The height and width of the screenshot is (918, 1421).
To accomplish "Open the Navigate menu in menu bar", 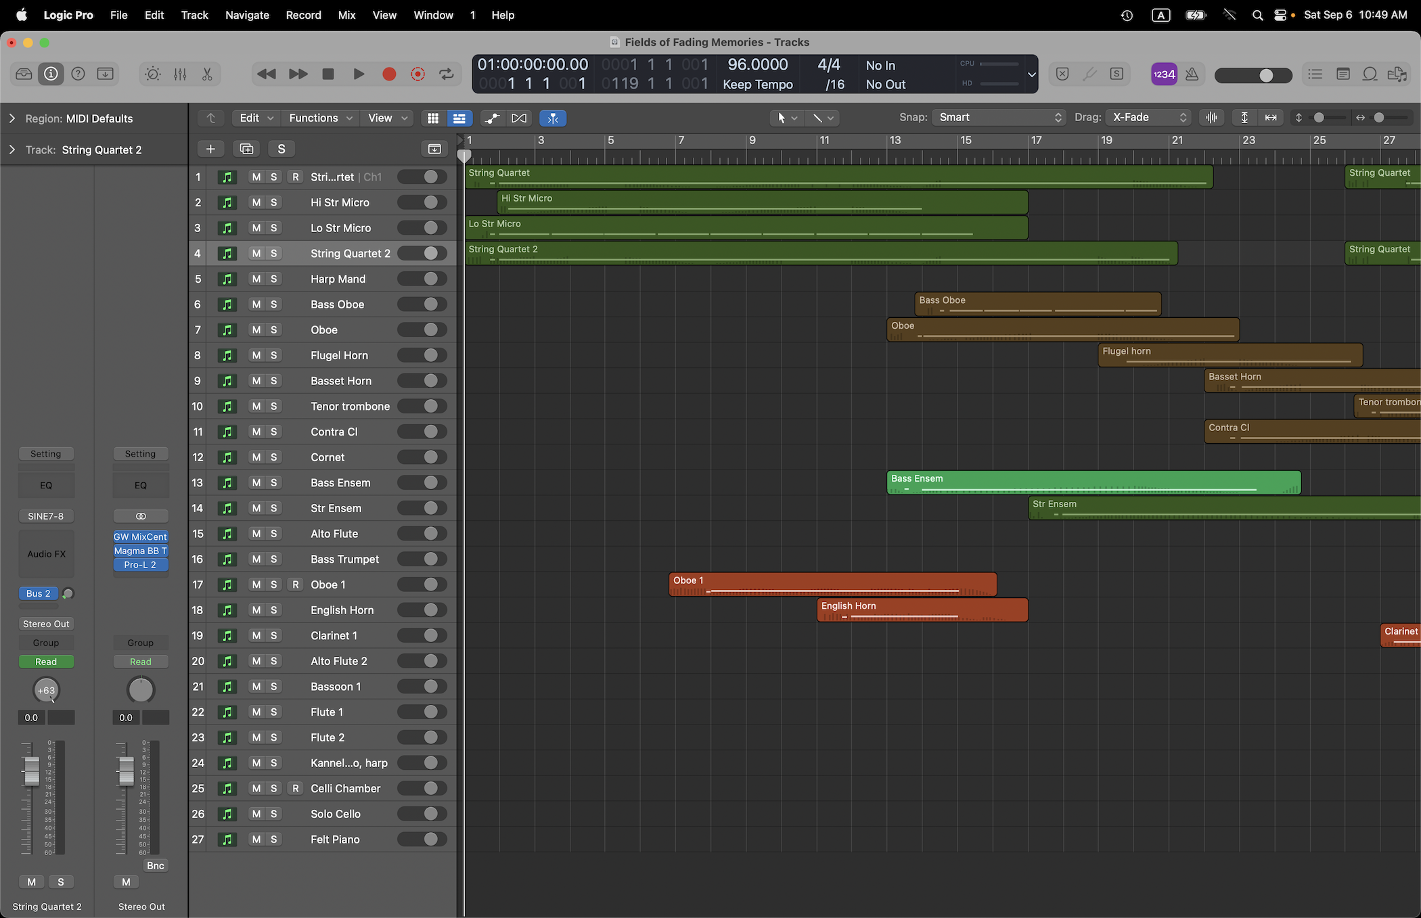I will 247,15.
